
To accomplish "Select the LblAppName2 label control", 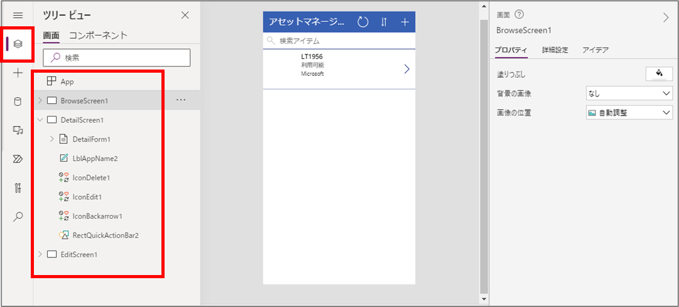I will (x=95, y=158).
